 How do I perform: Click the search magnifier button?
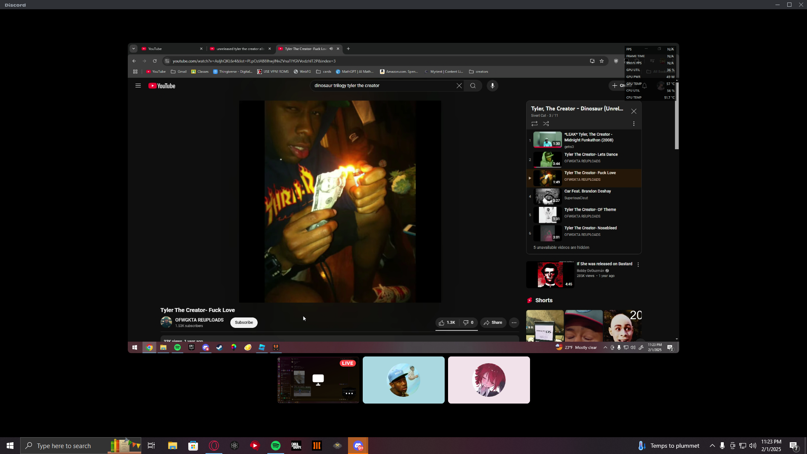pyautogui.click(x=473, y=86)
